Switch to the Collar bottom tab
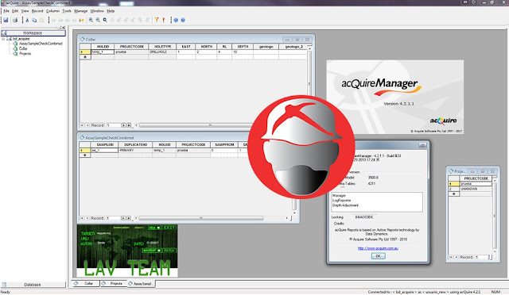 pos(86,283)
